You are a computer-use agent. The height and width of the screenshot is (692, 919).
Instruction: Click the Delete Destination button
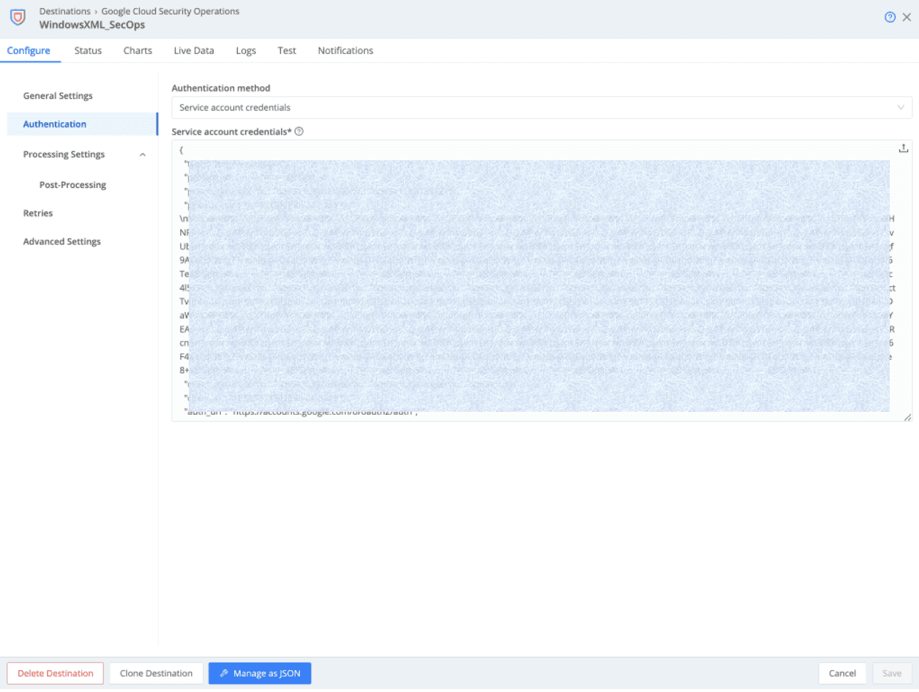pos(56,674)
